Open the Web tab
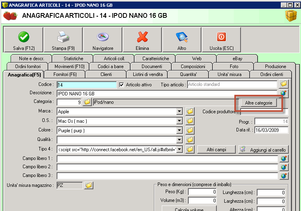This screenshot has height=211, width=301. (197, 59)
